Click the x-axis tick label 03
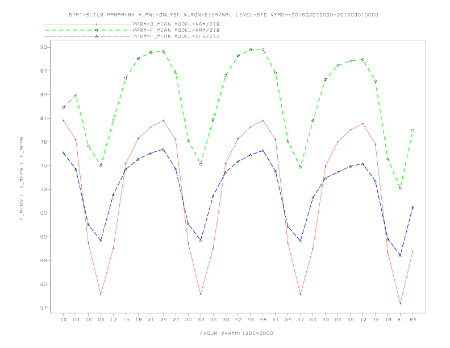The width and height of the screenshot is (450, 348). coord(76,320)
